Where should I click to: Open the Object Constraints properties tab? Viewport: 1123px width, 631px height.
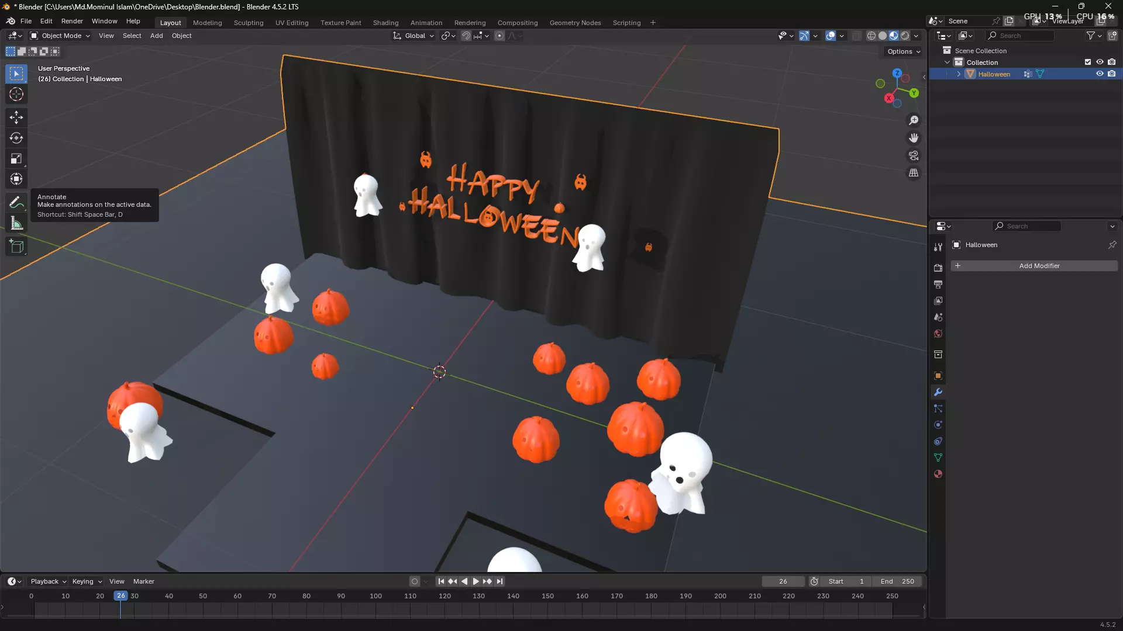[x=938, y=441]
